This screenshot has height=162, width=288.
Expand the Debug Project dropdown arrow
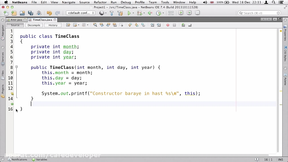click(x=144, y=13)
